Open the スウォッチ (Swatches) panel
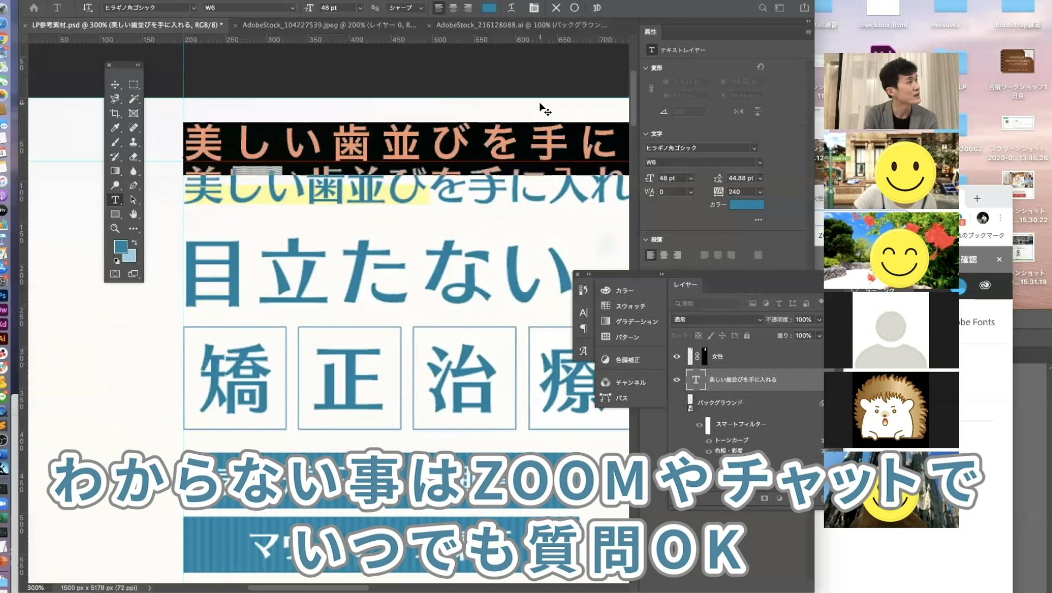 tap(631, 306)
